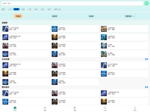Open 星辰变 cover in 全站热播
This screenshot has height=112, width=150.
pos(5,82)
